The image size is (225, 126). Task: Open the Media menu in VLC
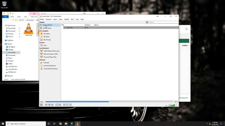pyautogui.click(x=42, y=19)
